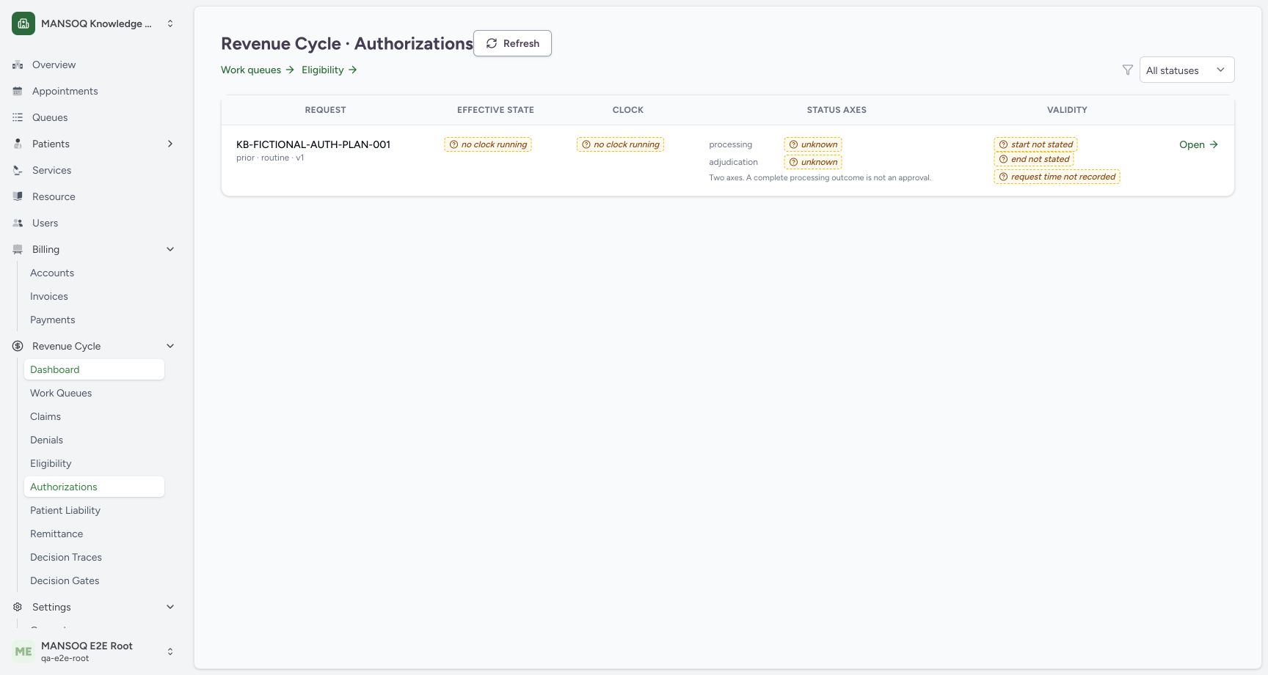The width and height of the screenshot is (1268, 675).
Task: Open Accounts under Billing
Action: tap(52, 273)
